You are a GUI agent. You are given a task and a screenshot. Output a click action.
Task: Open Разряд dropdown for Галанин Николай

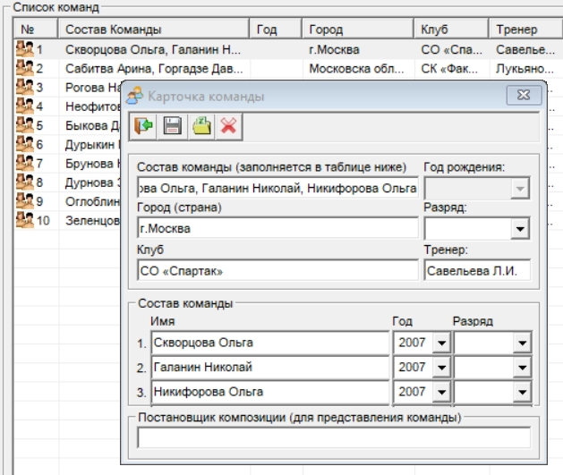(520, 367)
